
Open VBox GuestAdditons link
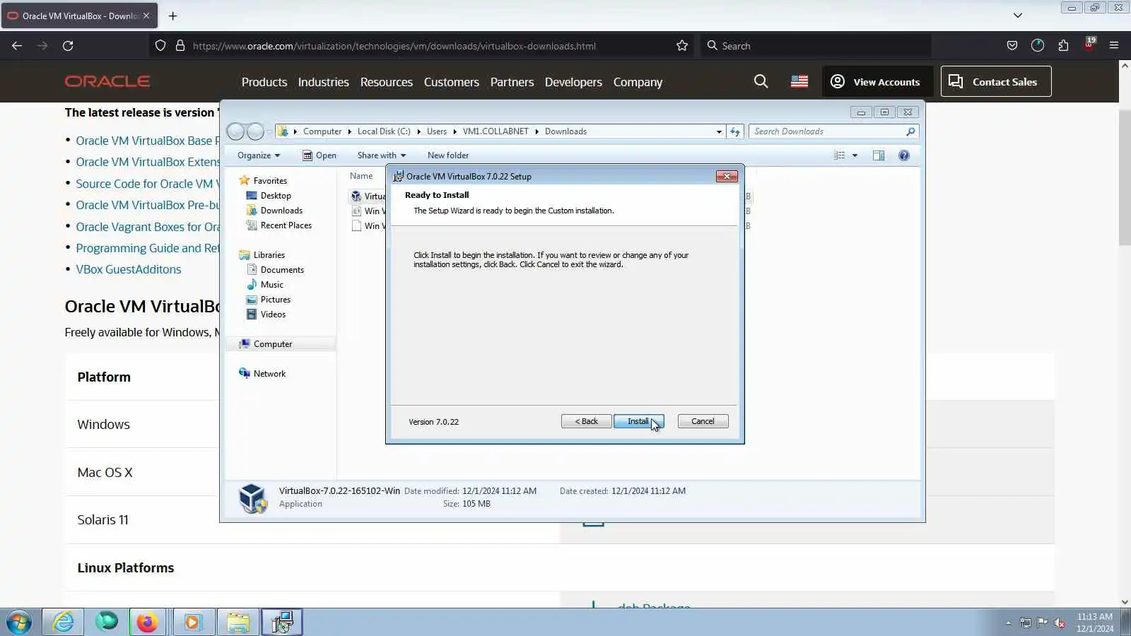(x=129, y=269)
